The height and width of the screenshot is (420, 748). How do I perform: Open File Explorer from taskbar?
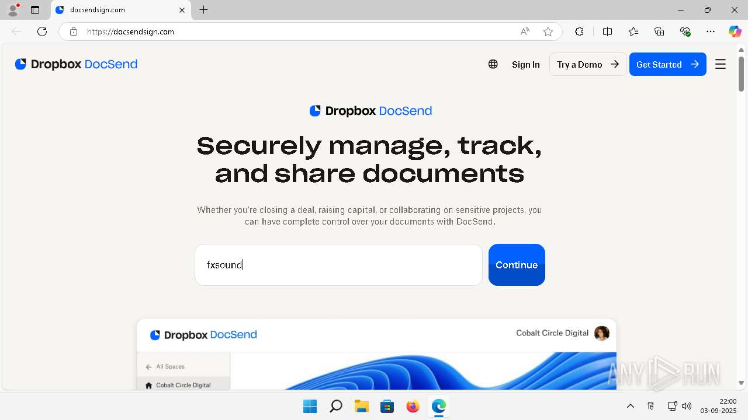tap(361, 406)
